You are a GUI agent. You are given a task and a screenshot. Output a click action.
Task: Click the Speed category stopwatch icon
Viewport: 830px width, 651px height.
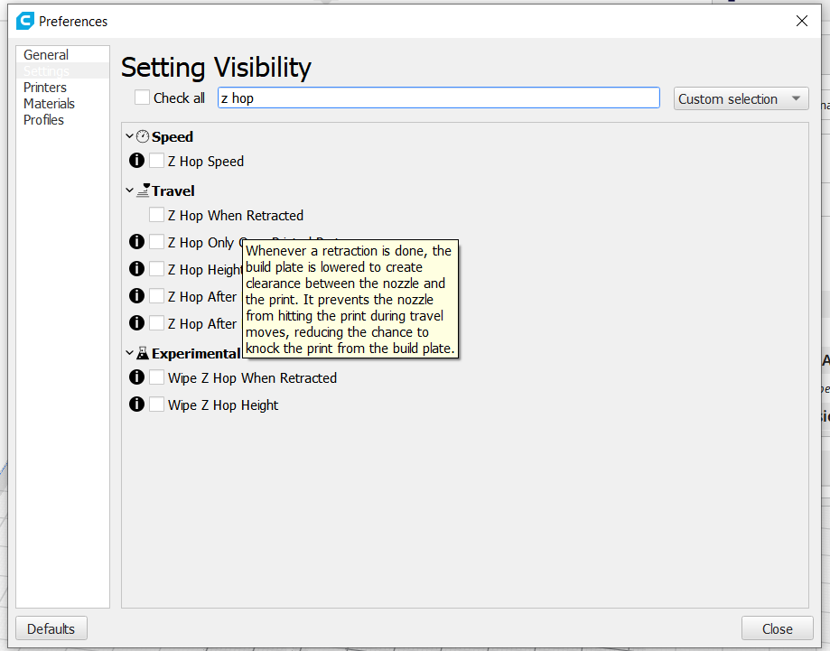143,137
